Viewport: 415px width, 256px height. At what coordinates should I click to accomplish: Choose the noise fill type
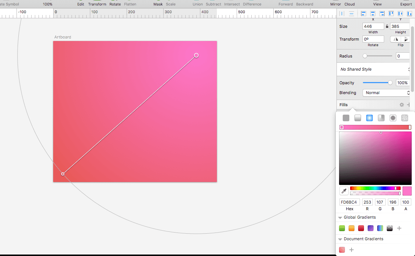point(405,118)
